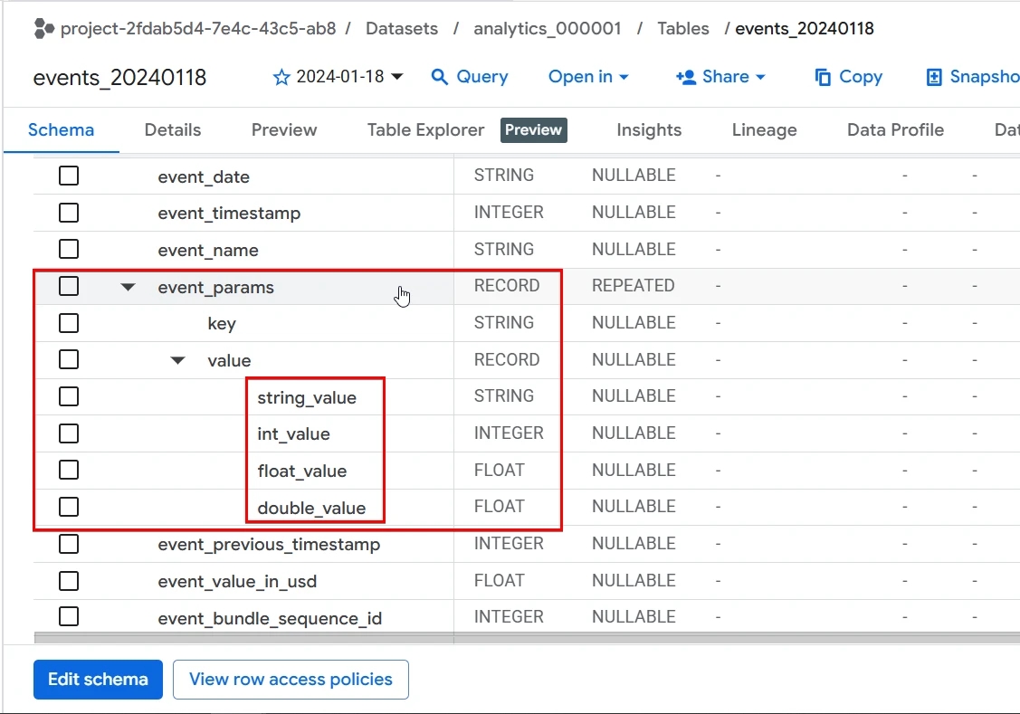Tick the string_value checkbox
The height and width of the screenshot is (714, 1020).
click(x=69, y=396)
